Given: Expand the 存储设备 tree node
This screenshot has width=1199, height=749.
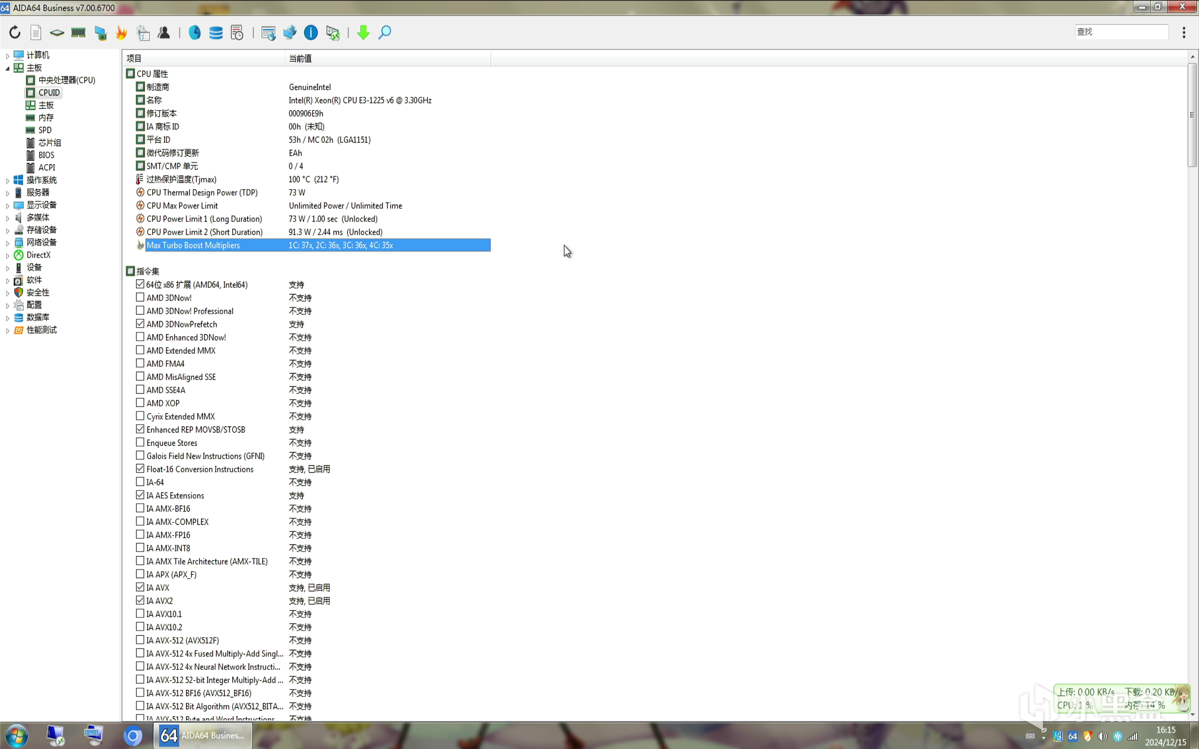Looking at the screenshot, I should click(7, 230).
